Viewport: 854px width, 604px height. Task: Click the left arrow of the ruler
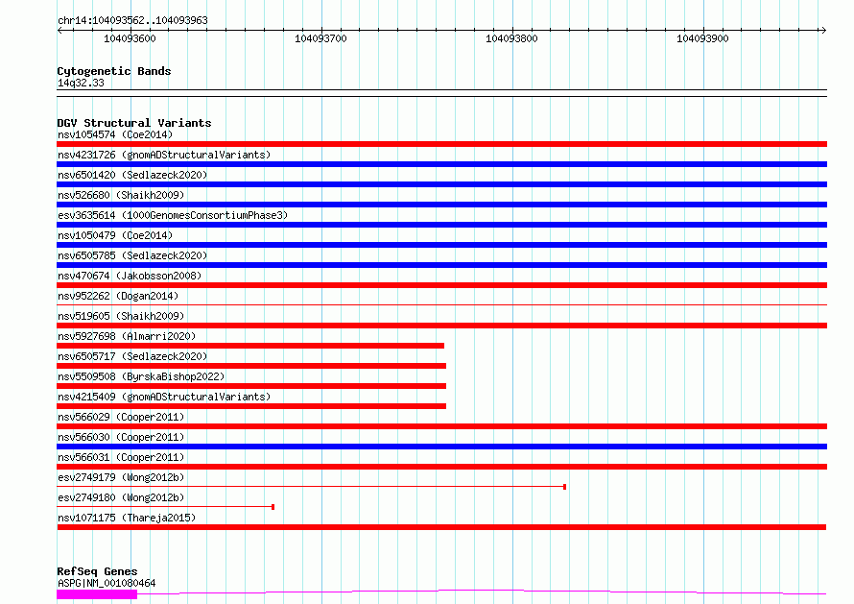[59, 31]
